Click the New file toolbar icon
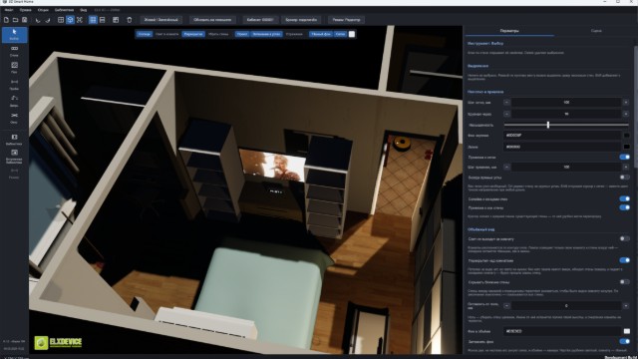 pos(6,20)
